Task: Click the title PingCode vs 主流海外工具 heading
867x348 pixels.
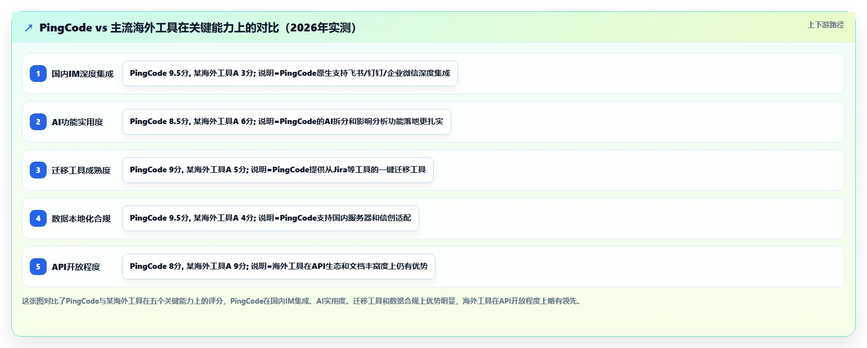Action: [x=198, y=28]
